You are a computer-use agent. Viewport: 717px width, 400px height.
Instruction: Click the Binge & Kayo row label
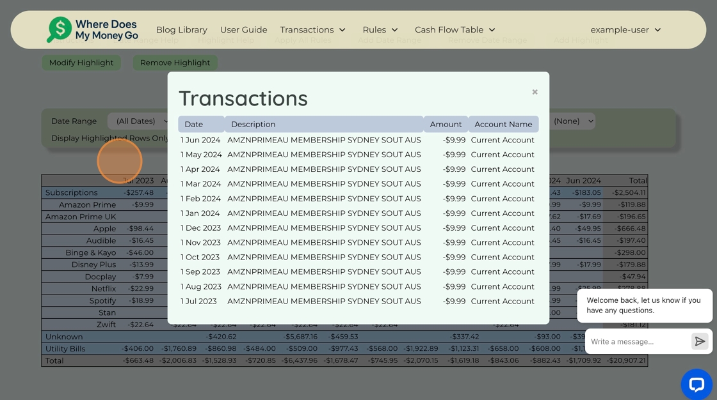click(90, 252)
